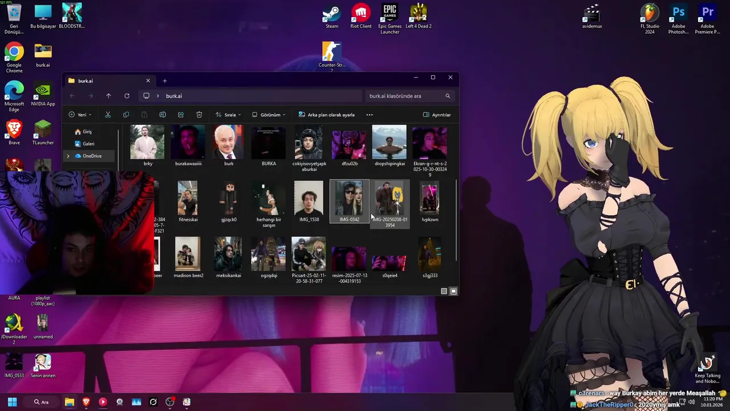Viewport: 730px width, 411px height.
Task: Select the fitnesskai image file
Action: (188, 202)
